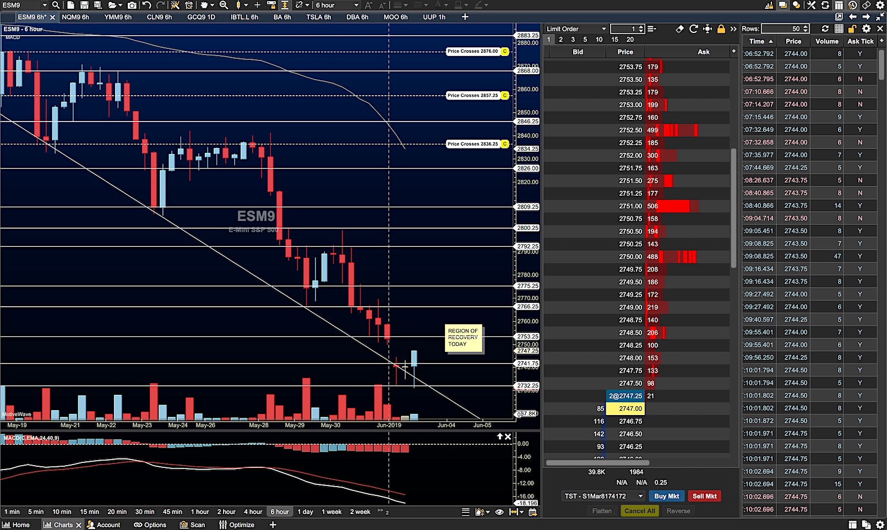The width and height of the screenshot is (887, 530).
Task: Switch to the TSLA 6h chart tab
Action: pos(318,17)
